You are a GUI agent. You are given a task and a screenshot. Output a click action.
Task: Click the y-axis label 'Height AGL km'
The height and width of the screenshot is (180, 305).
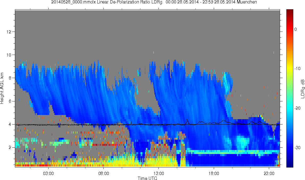(x=2, y=88)
